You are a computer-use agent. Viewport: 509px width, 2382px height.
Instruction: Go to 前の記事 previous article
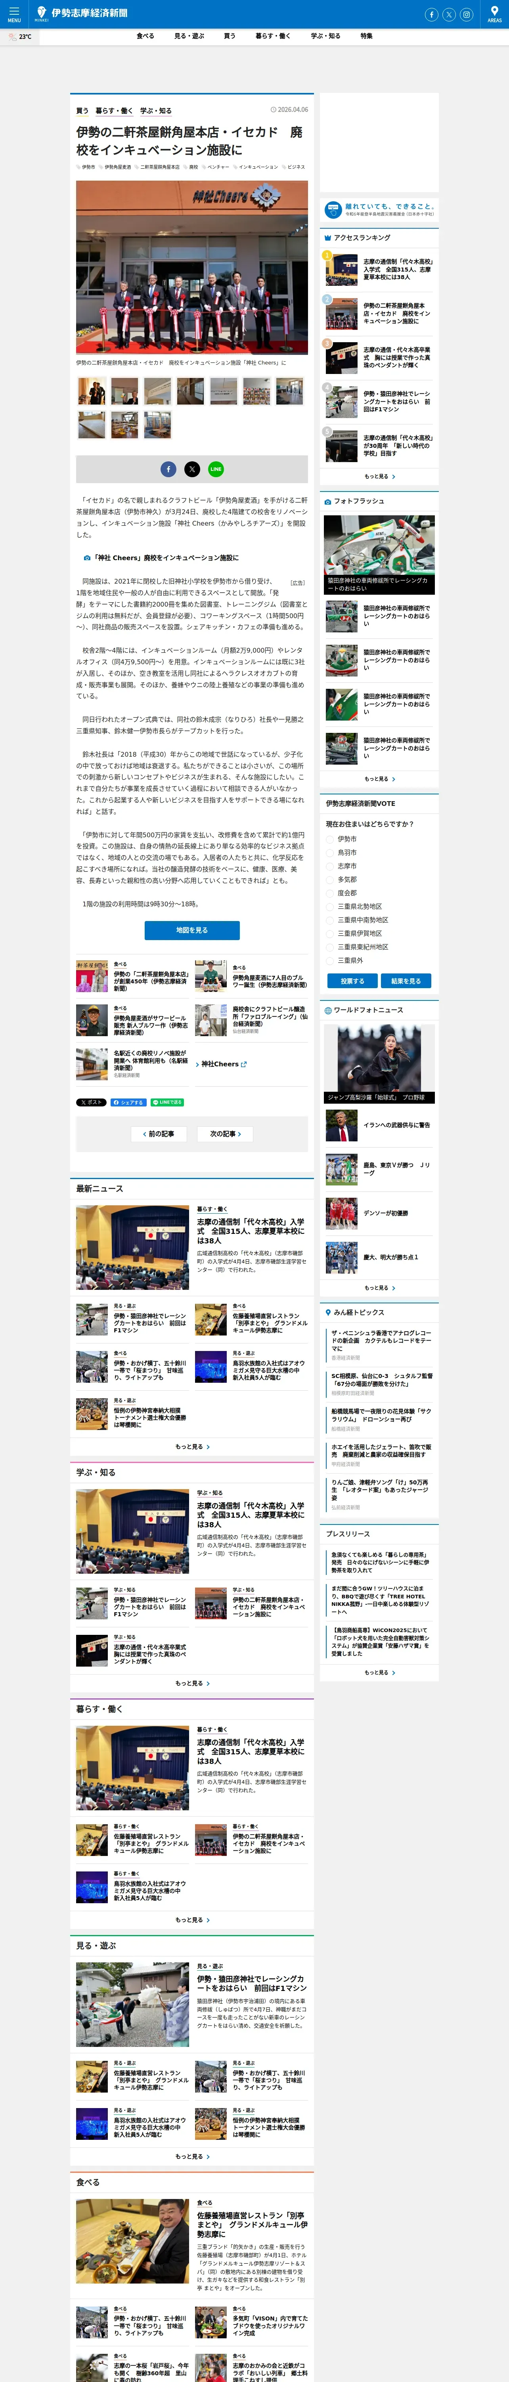[159, 1134]
